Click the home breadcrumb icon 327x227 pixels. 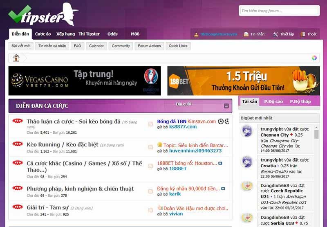pyautogui.click(x=16, y=58)
